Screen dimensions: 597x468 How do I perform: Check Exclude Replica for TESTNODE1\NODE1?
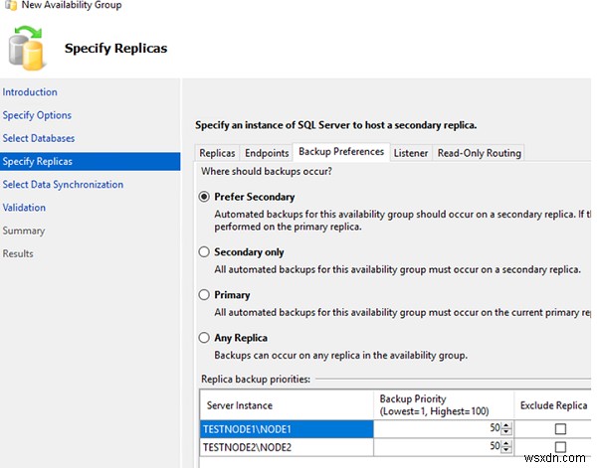coord(560,429)
